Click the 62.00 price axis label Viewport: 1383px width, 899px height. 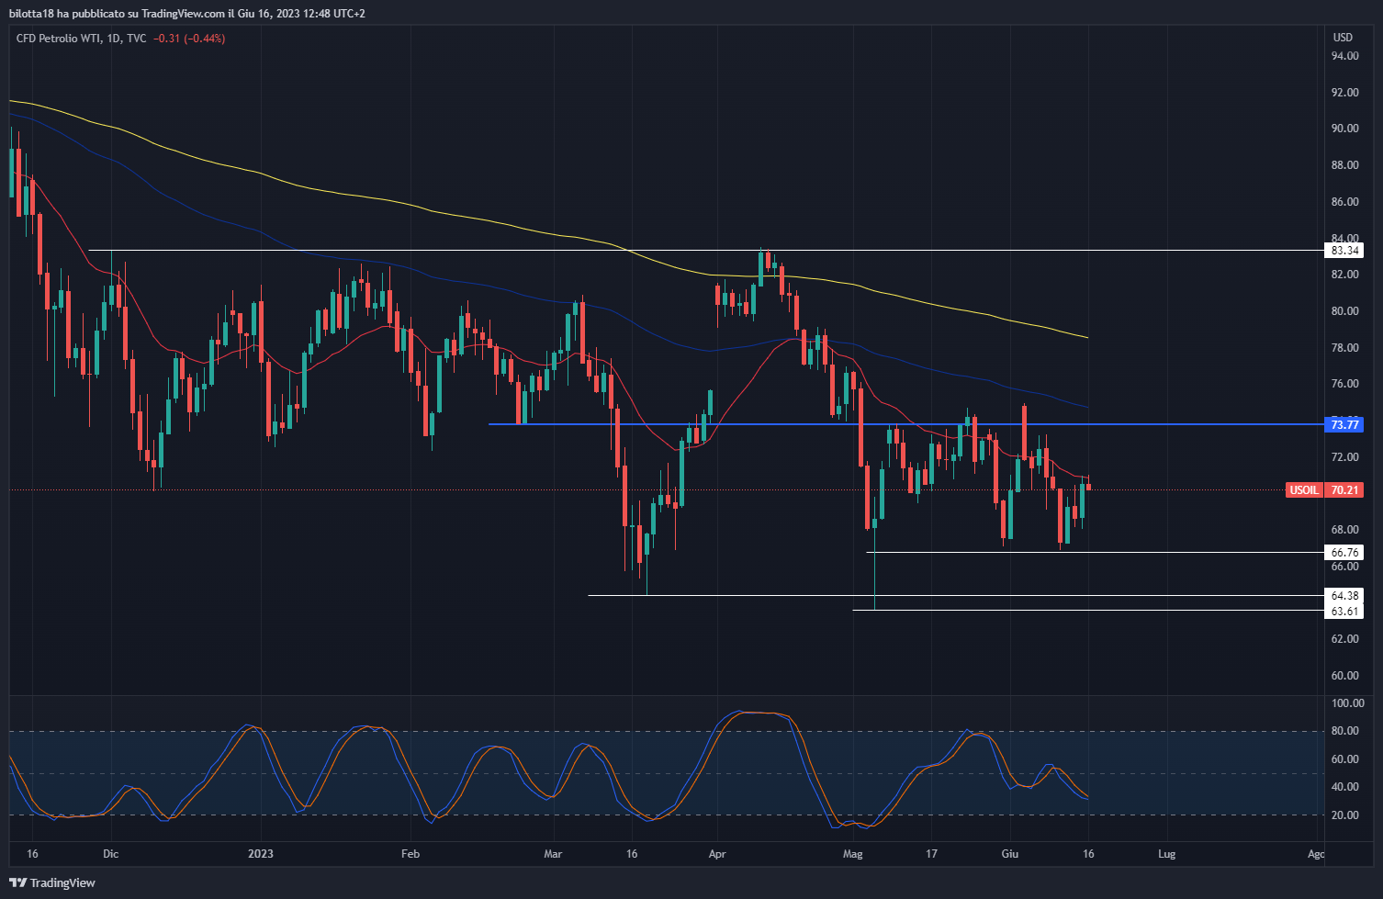[x=1345, y=639]
